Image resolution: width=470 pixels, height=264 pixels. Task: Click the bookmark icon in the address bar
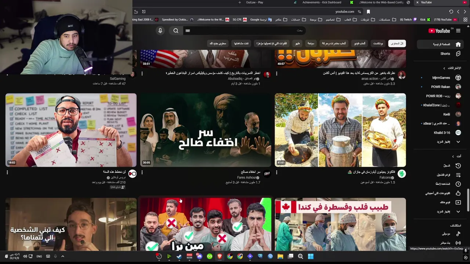tap(368, 12)
